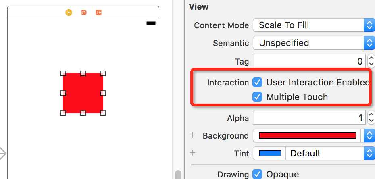The height and width of the screenshot is (179, 375).
Task: Open the Content Mode dropdown
Action: 314,25
